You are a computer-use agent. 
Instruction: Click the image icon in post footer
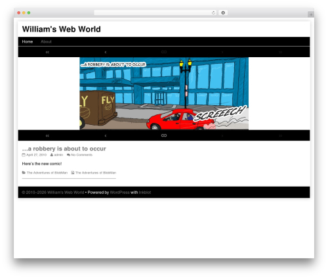(x=73, y=173)
